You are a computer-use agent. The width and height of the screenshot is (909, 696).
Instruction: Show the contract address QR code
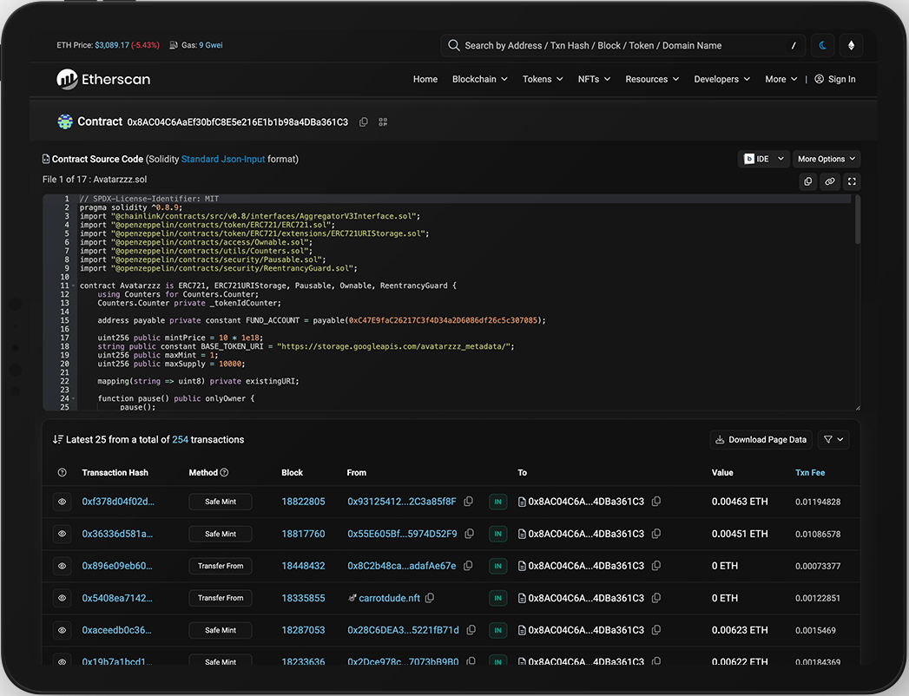coord(383,122)
